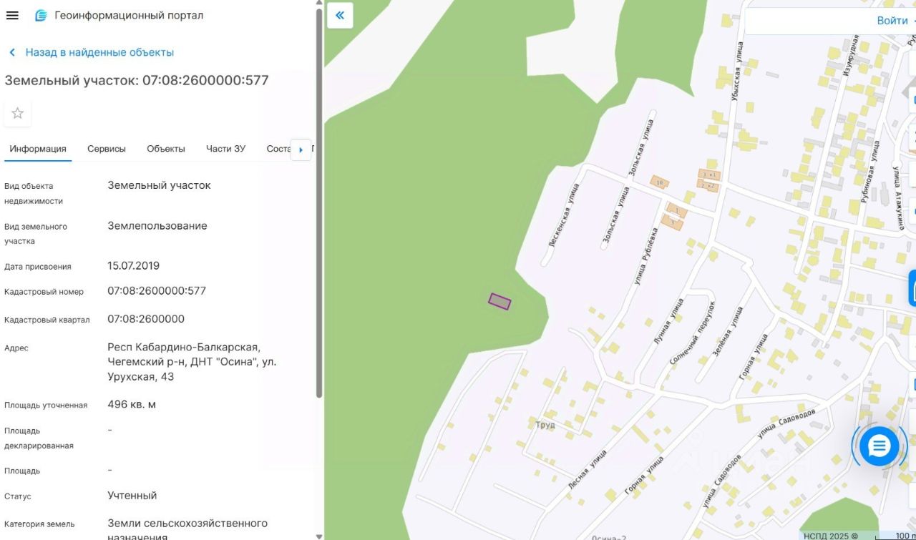Open the Объекты tab

(x=166, y=149)
